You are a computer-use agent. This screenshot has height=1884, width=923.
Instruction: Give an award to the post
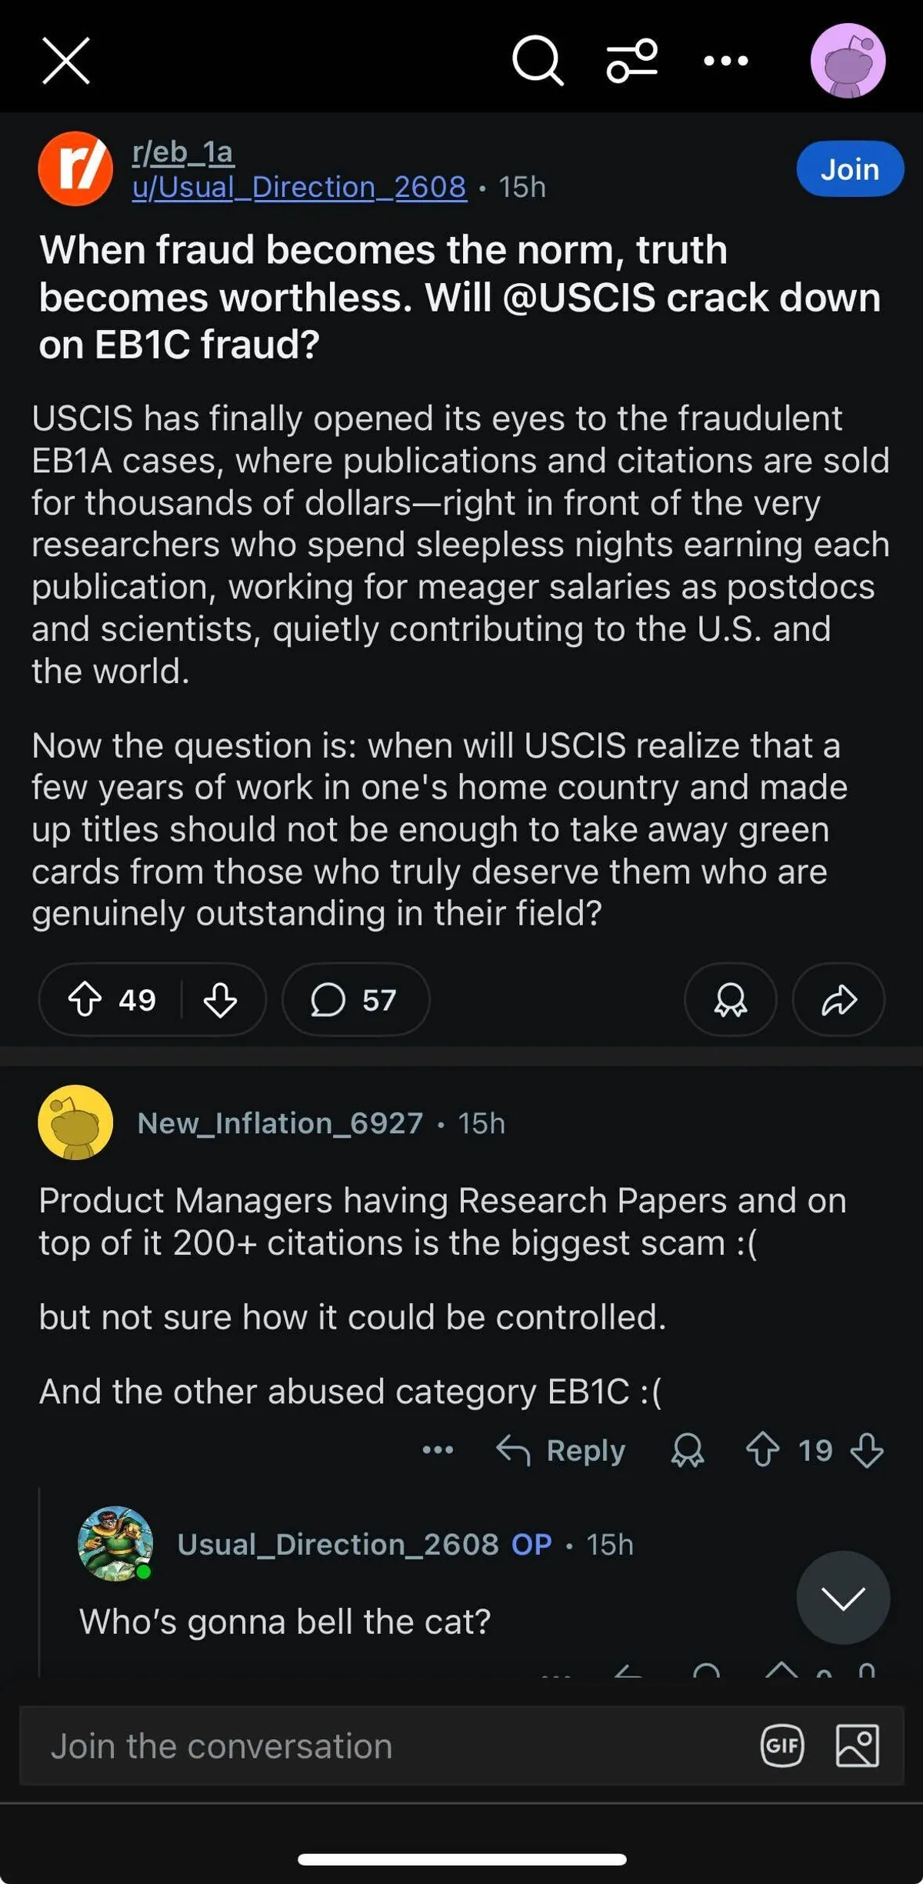click(730, 999)
